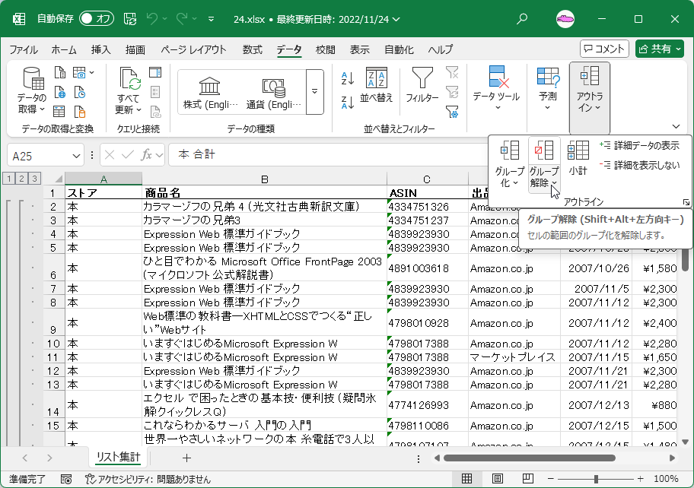The height and width of the screenshot is (488, 694).
Task: Click the save icon in title bar
Action: [x=130, y=18]
